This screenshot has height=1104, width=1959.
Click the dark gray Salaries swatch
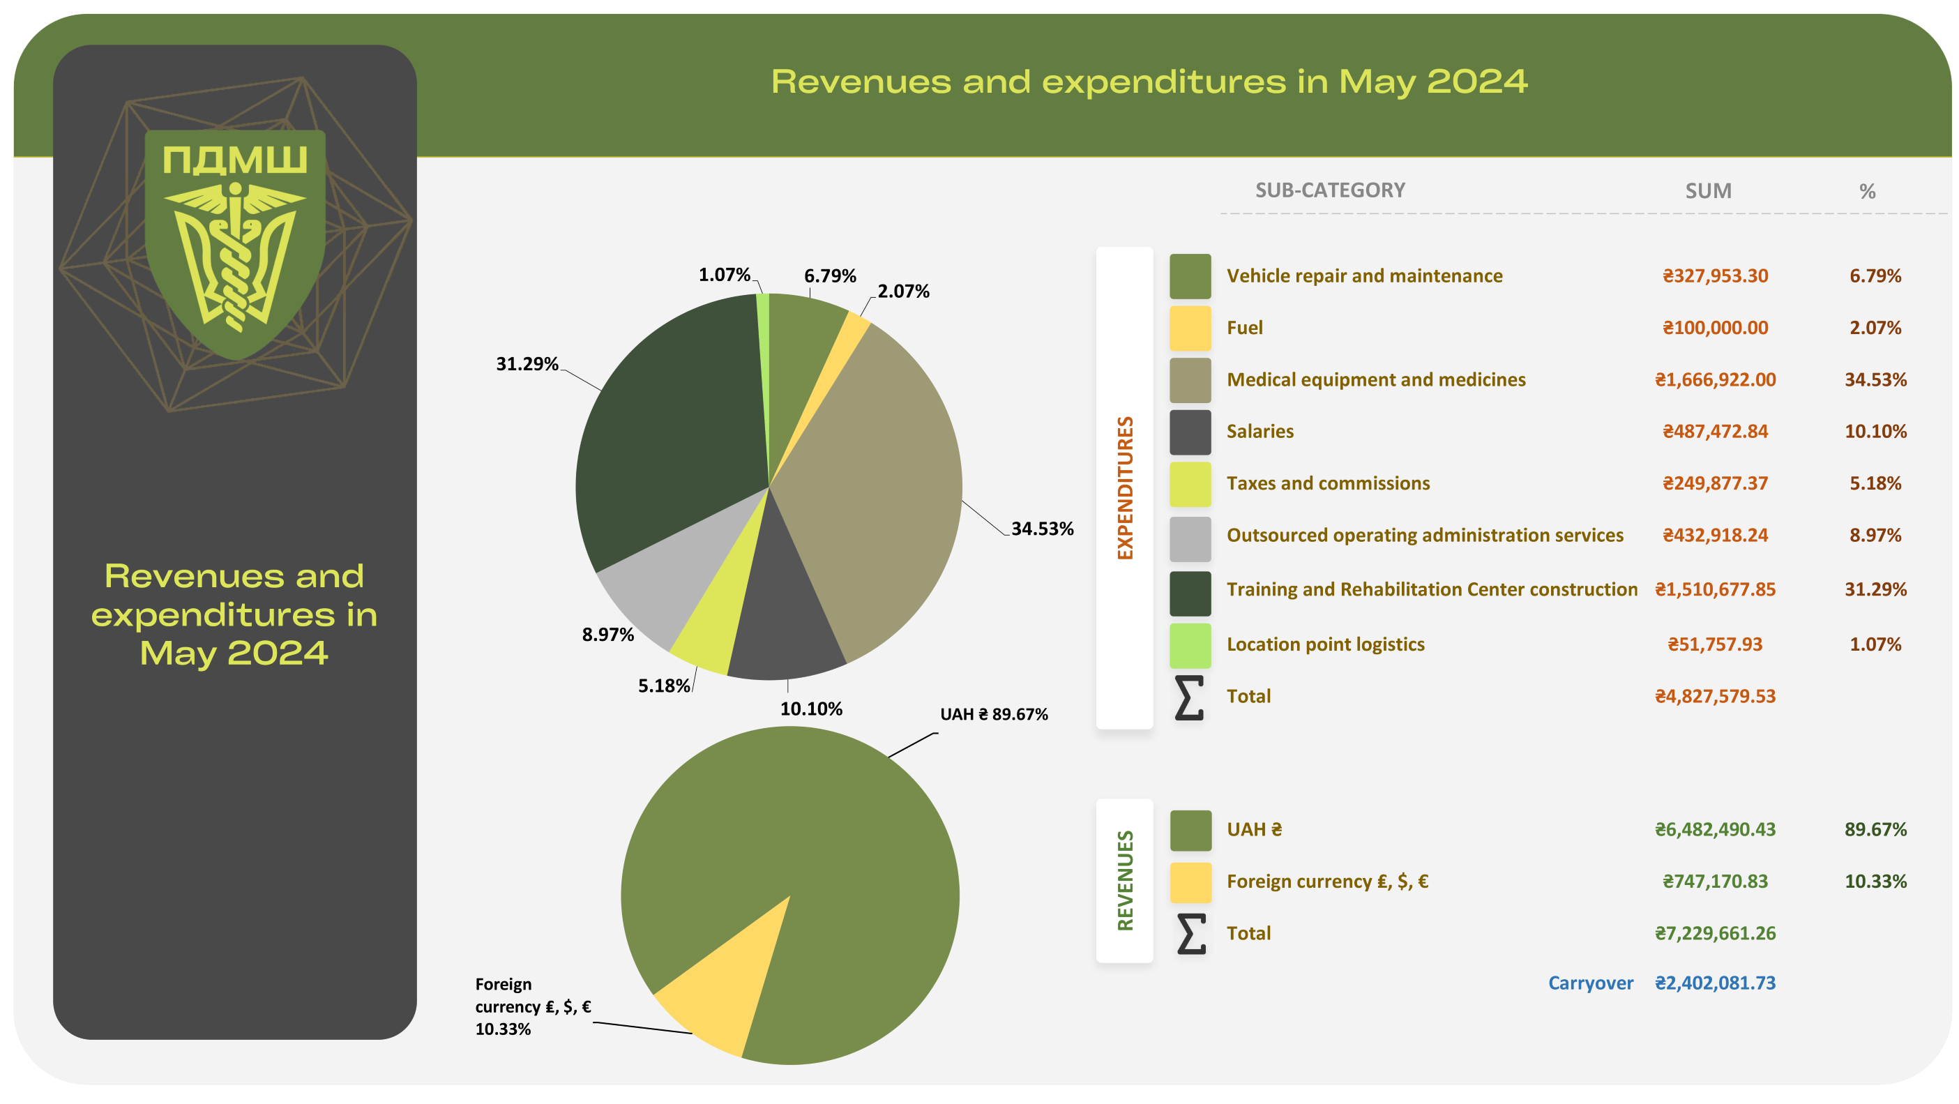1190,432
